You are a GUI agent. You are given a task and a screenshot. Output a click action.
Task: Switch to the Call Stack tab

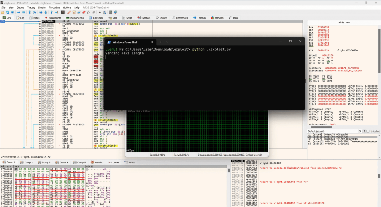(x=96, y=18)
